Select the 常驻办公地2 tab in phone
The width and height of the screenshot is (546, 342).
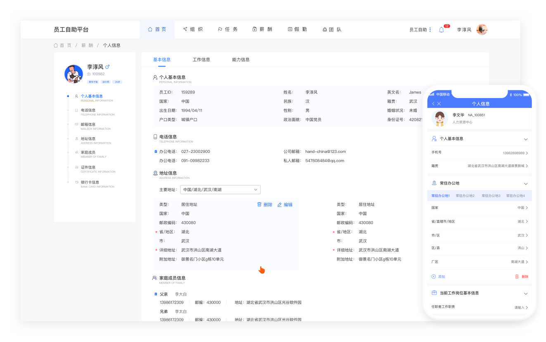465,196
